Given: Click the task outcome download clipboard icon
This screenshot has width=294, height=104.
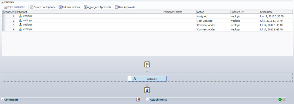Looking at the screenshot, I should (x=147, y=90).
